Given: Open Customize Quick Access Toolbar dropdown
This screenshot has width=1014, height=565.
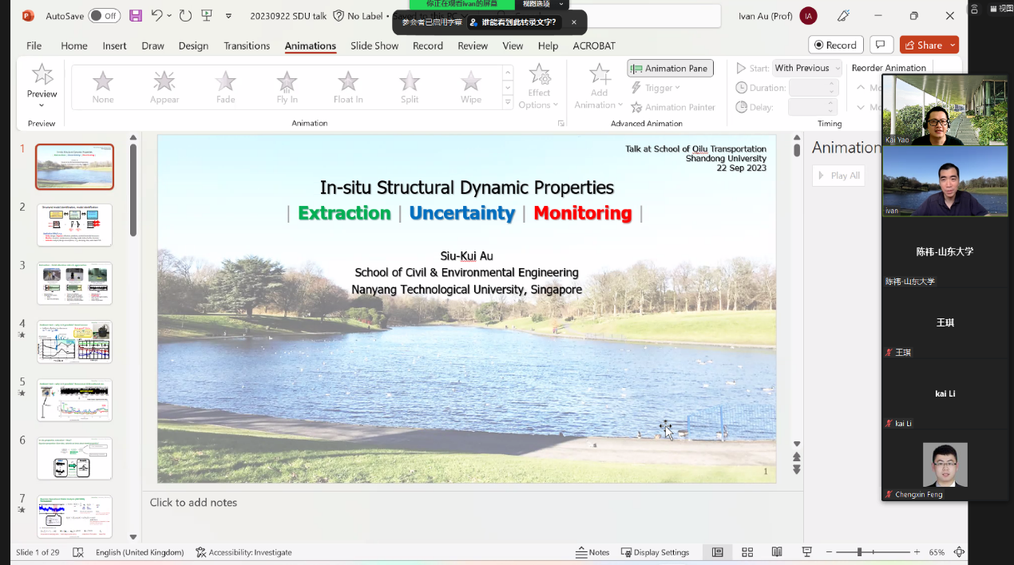Looking at the screenshot, I should [x=229, y=16].
